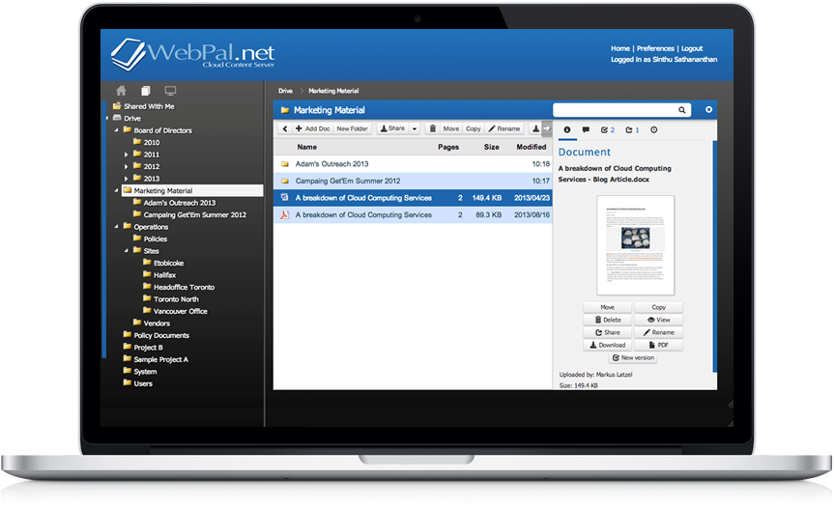Click the PDF button in the document panel
The width and height of the screenshot is (834, 507).
point(658,345)
